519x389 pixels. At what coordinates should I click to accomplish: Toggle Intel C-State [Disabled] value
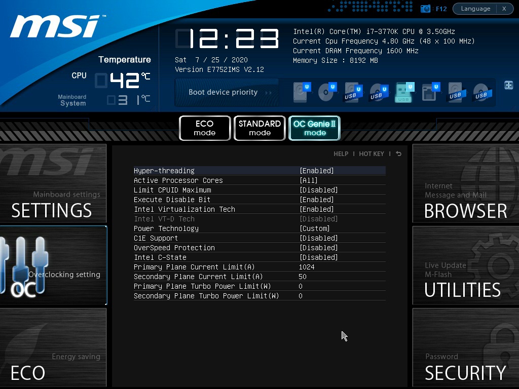click(x=318, y=257)
